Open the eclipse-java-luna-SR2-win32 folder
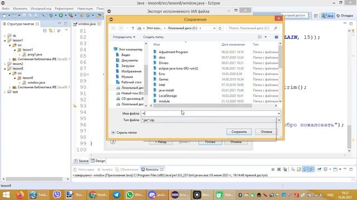This screenshot has height=200, width=357. [x=178, y=68]
